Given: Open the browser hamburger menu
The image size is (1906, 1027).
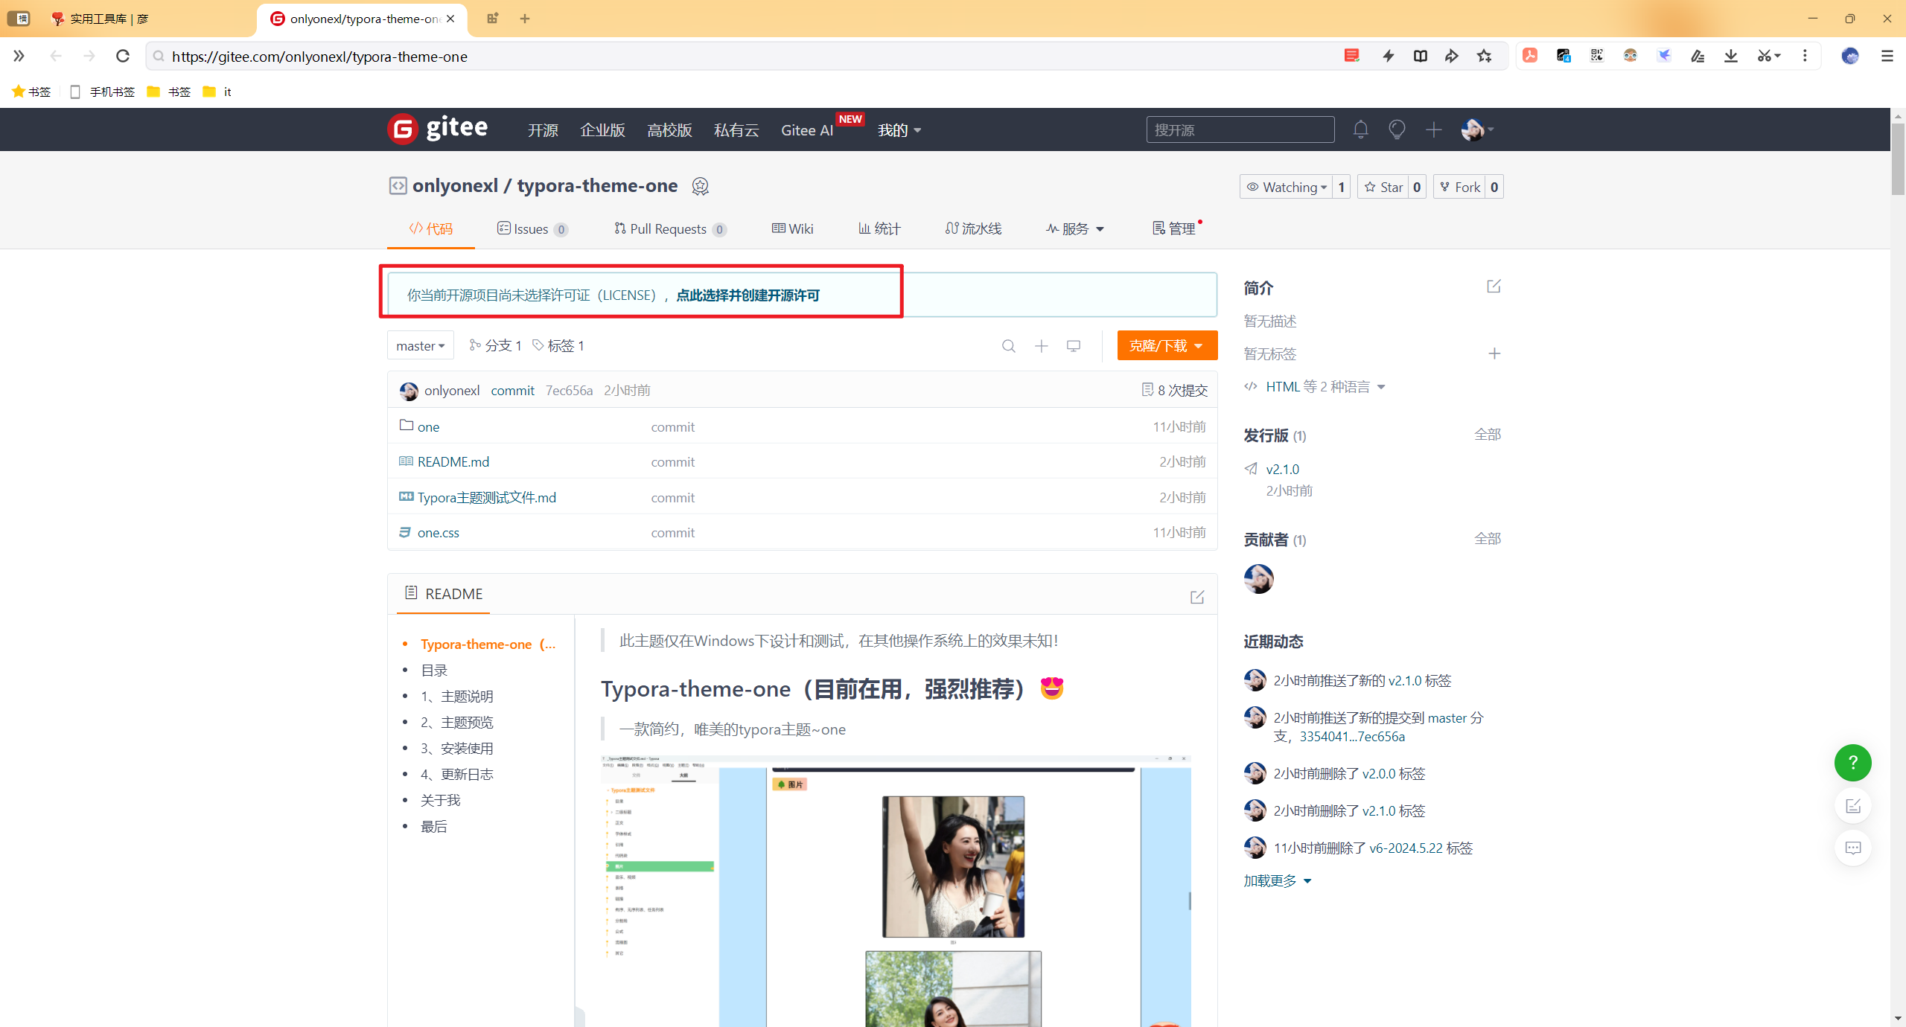Looking at the screenshot, I should [1887, 56].
